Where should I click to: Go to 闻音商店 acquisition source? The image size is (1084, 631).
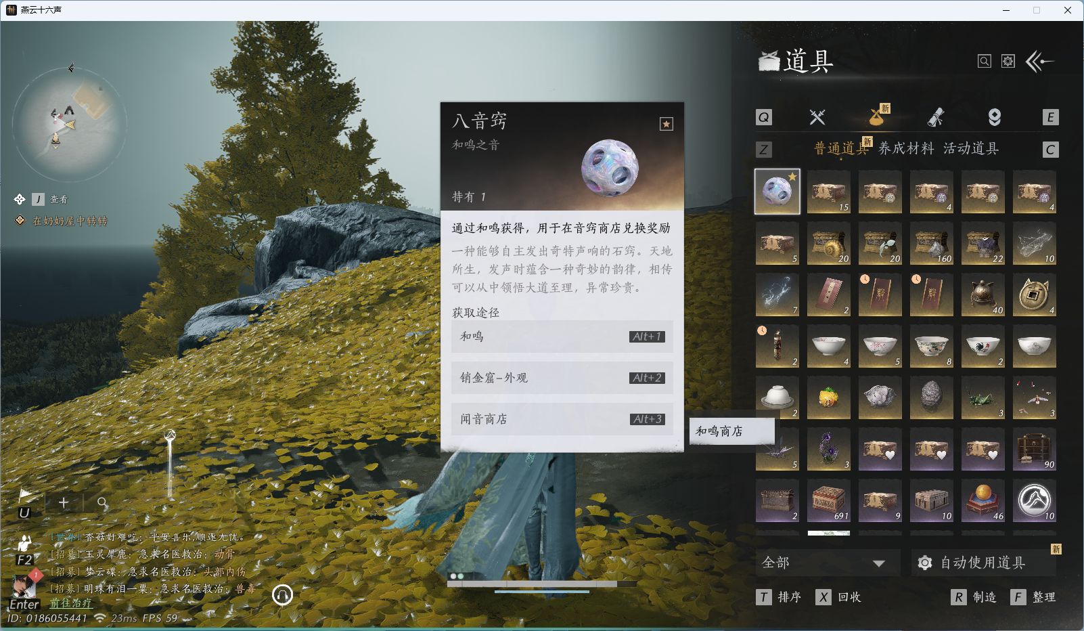[562, 419]
